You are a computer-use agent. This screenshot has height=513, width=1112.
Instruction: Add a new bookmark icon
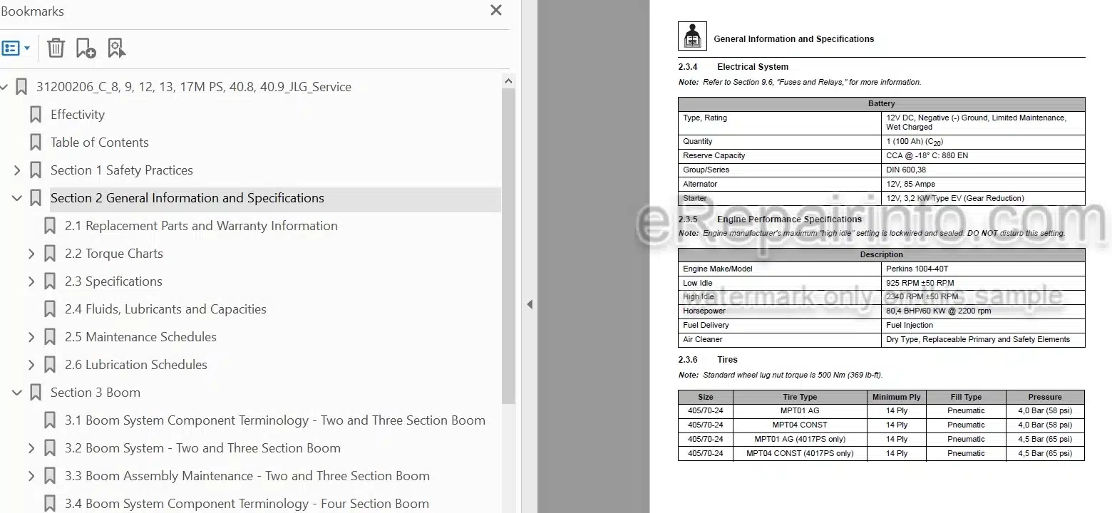86,48
